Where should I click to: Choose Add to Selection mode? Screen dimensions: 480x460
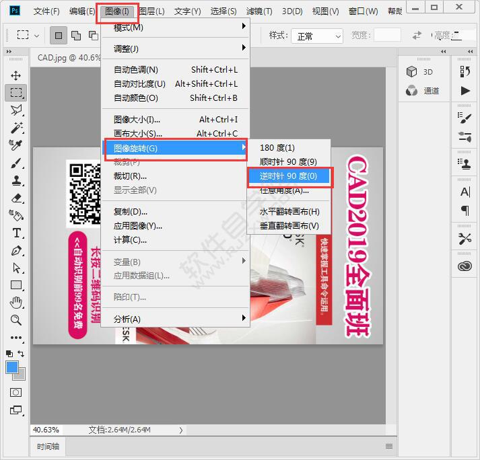point(76,36)
